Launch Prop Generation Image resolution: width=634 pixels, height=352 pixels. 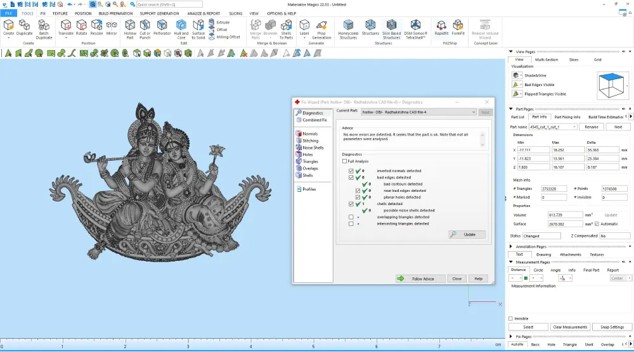[321, 30]
